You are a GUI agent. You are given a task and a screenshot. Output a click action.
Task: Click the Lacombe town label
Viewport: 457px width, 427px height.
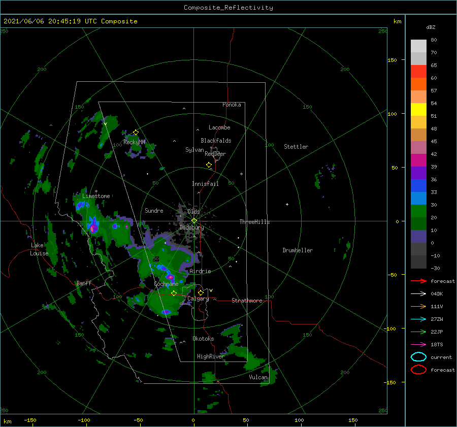(219, 127)
